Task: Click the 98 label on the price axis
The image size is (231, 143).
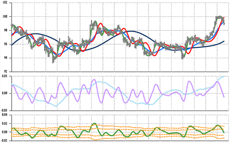Action: 6,30
